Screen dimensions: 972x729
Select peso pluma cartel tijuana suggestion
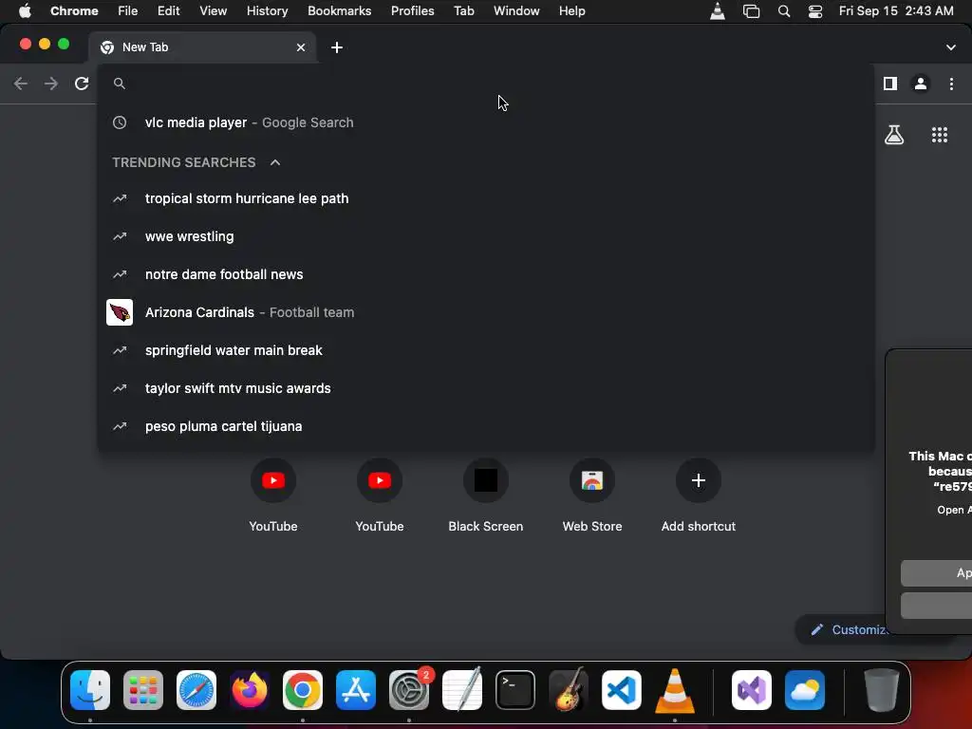click(x=486, y=426)
